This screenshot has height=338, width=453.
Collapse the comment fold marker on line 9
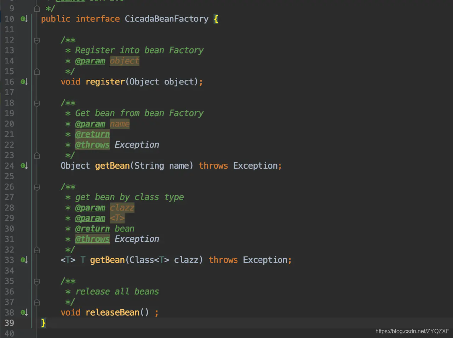tap(37, 9)
